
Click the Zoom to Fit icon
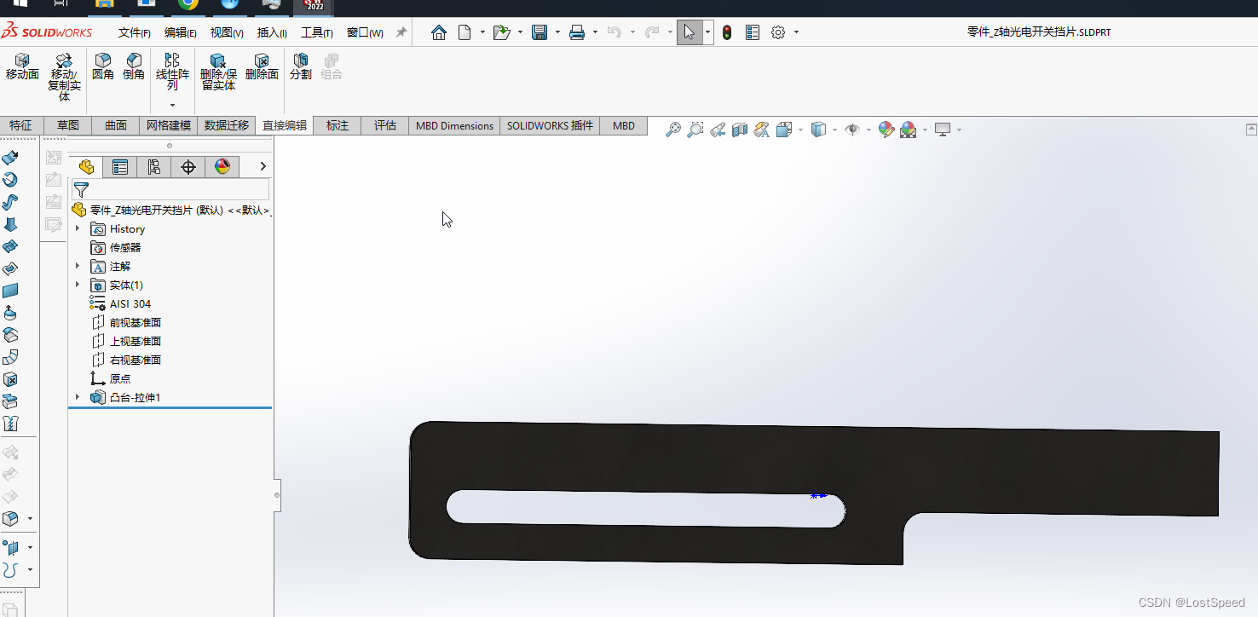(672, 129)
